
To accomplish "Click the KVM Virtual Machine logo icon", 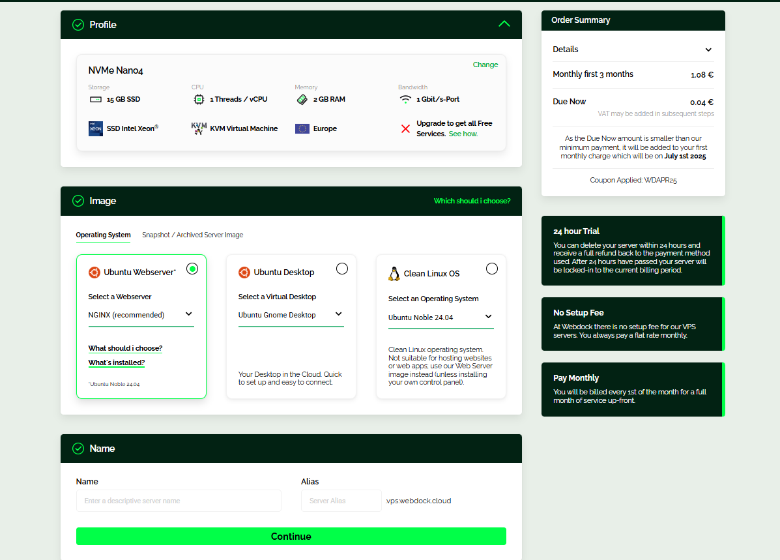I will (x=199, y=128).
